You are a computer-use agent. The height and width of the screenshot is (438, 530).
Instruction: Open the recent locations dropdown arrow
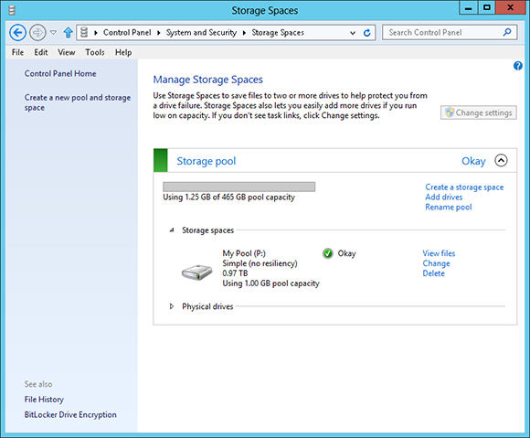point(53,33)
